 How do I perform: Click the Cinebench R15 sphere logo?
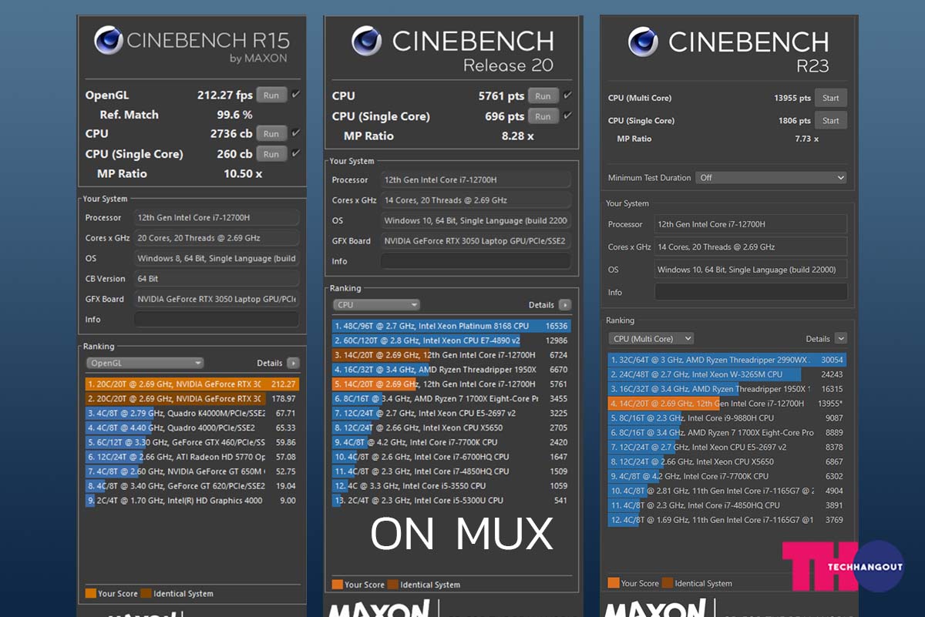(109, 41)
